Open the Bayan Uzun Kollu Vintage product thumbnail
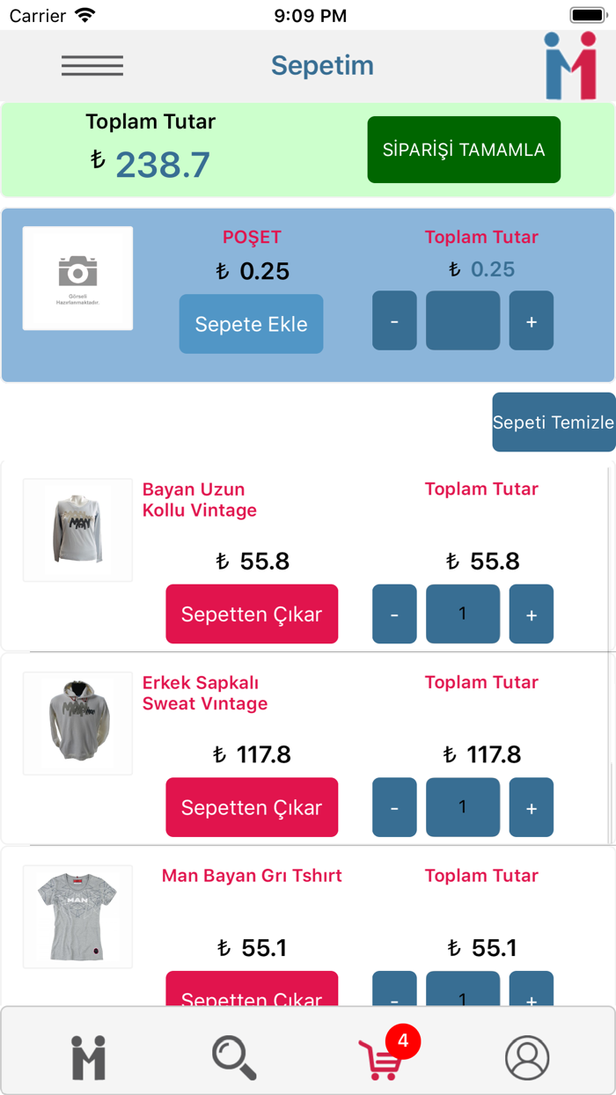616x1095 pixels. pos(77,529)
